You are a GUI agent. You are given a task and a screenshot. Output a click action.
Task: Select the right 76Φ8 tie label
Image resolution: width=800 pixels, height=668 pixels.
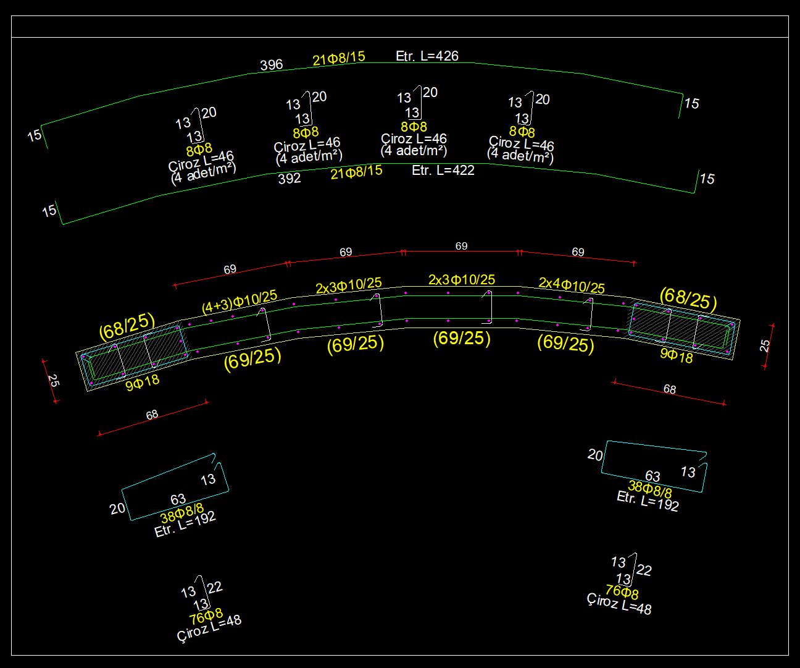622,592
